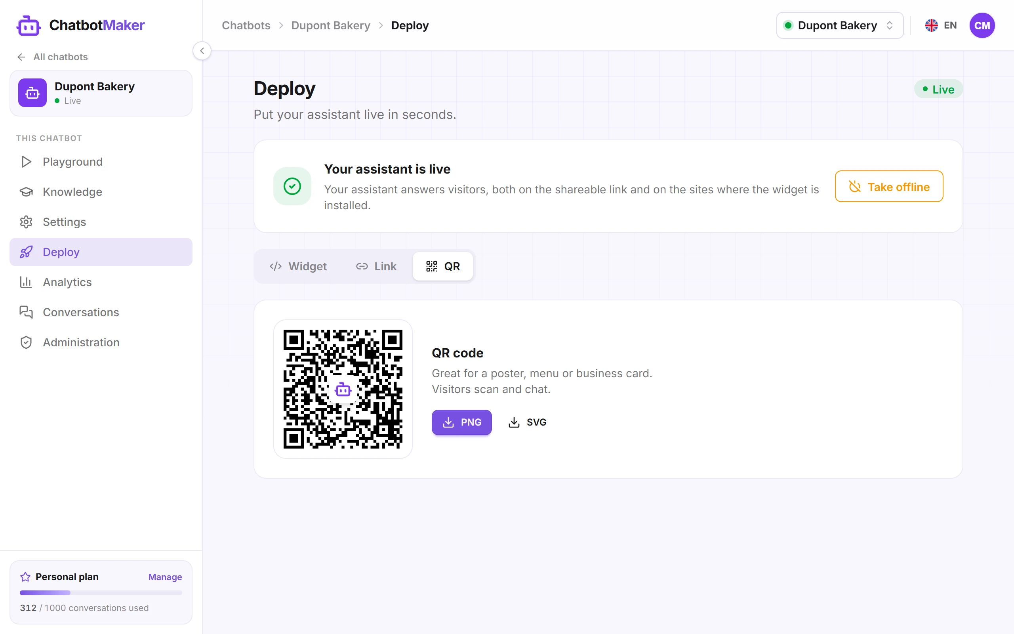Download the QR code as SVG
The height and width of the screenshot is (634, 1014).
click(x=527, y=422)
